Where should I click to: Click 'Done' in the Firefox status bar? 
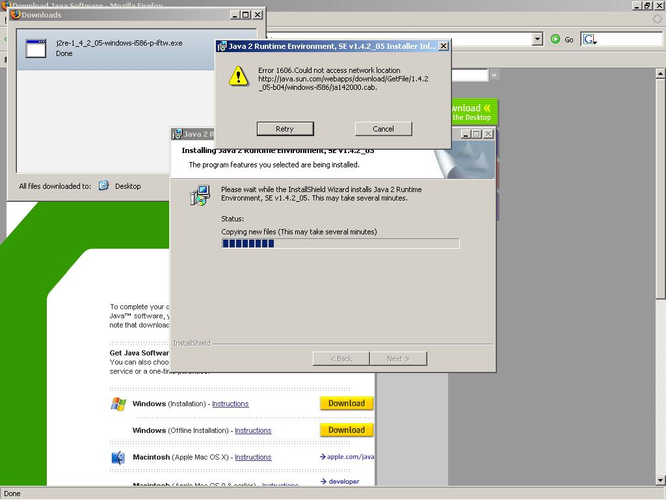tap(12, 493)
